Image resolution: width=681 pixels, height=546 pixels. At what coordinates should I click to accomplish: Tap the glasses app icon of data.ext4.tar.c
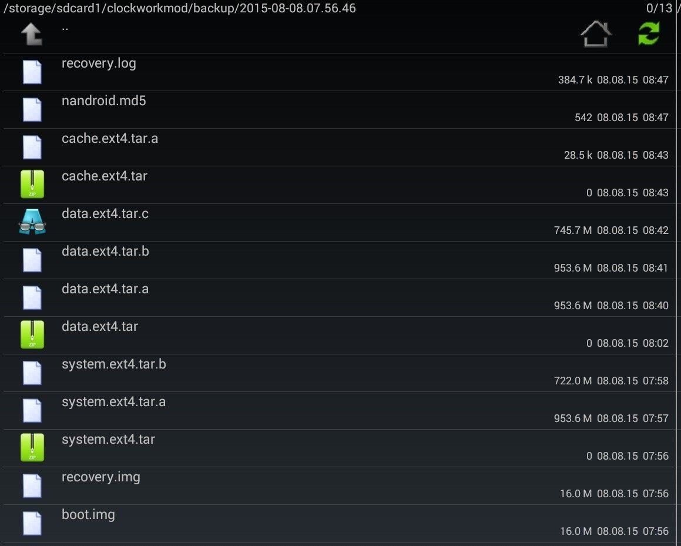click(x=32, y=222)
